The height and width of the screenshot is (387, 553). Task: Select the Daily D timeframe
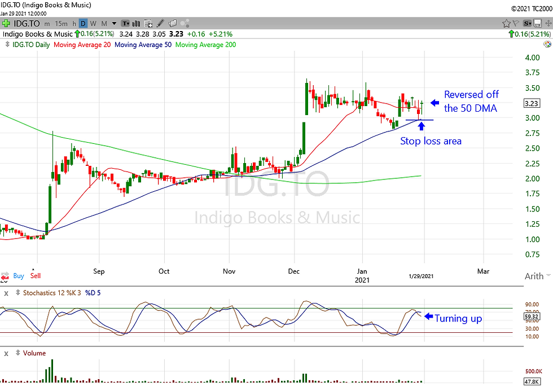(84, 24)
